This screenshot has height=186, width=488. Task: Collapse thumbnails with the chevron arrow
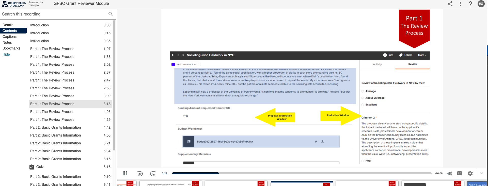[x=481, y=173]
